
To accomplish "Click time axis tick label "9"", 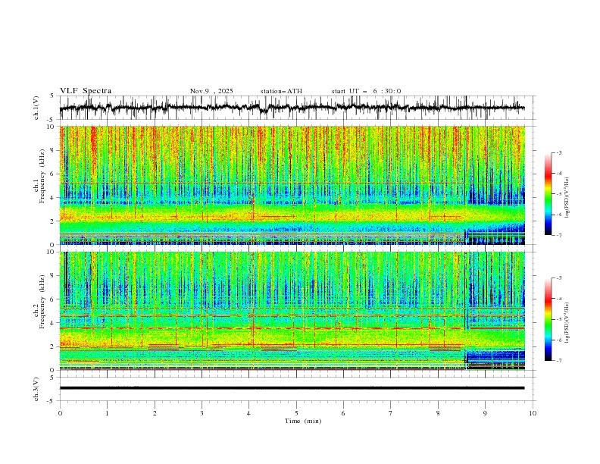I will coord(485,413).
